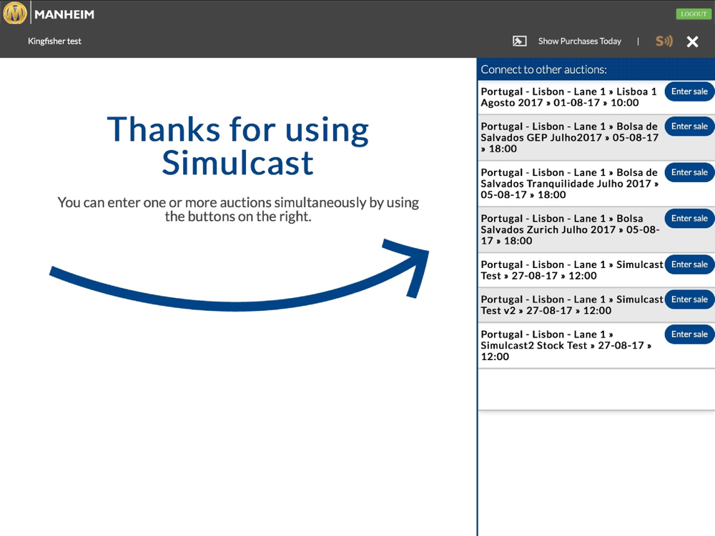Select the 'Simulcast Test » 27-08-17' auction text
Viewport: 715px width, 536px height.
[572, 270]
